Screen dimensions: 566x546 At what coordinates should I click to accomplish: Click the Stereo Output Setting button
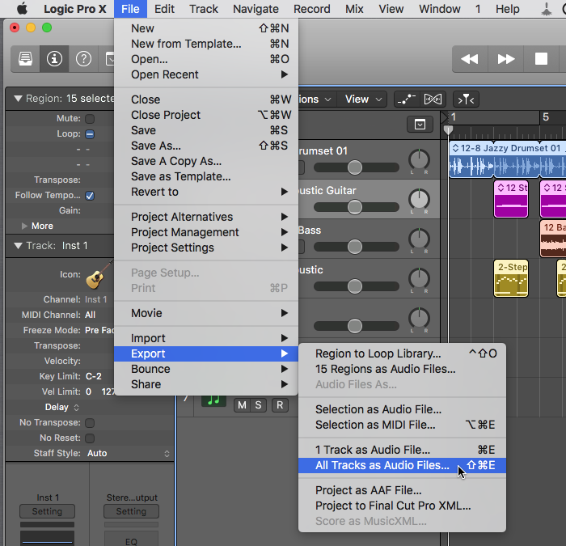click(131, 511)
